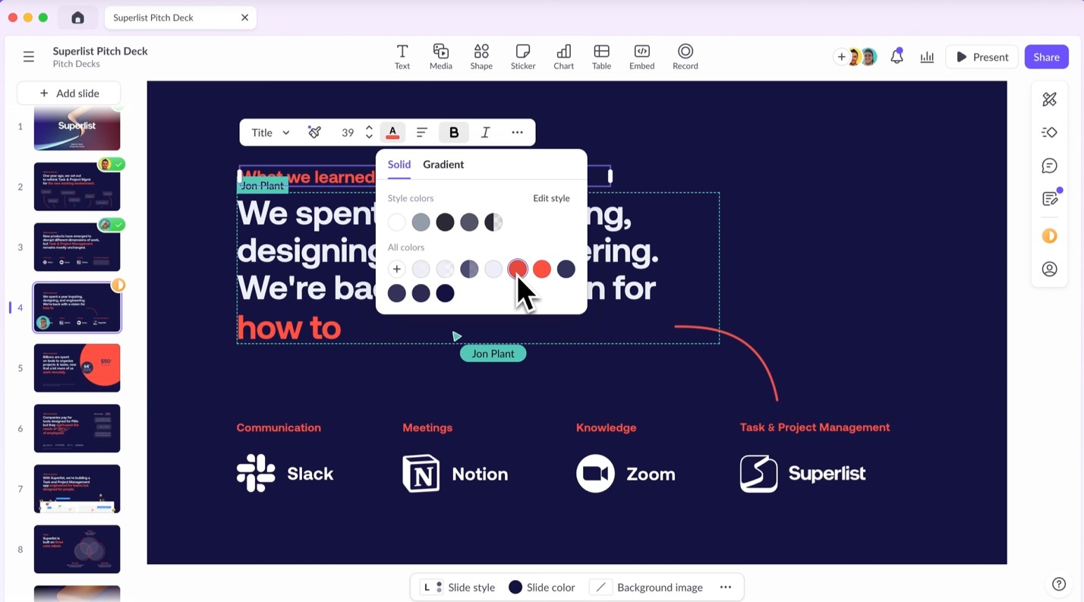Click the Pitch Decks folder label

(x=76, y=64)
